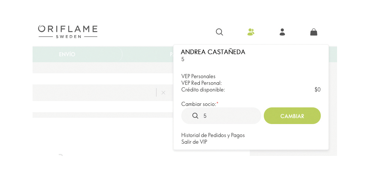Select the partially hidden step tab beside ENVÍO

[172, 54]
